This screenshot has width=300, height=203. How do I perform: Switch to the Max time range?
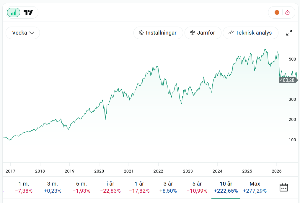coord(255,187)
